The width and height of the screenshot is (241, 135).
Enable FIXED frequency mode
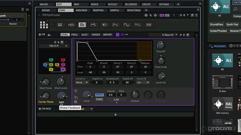[x=99, y=99]
